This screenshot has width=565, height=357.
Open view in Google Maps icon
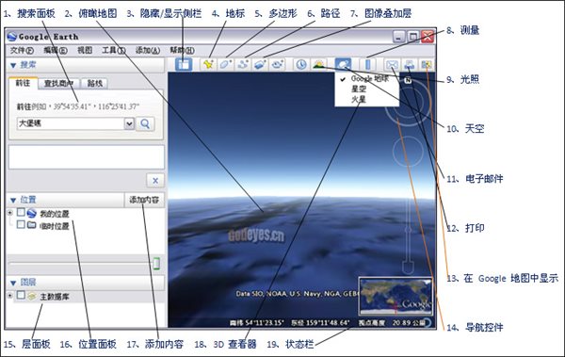click(427, 65)
